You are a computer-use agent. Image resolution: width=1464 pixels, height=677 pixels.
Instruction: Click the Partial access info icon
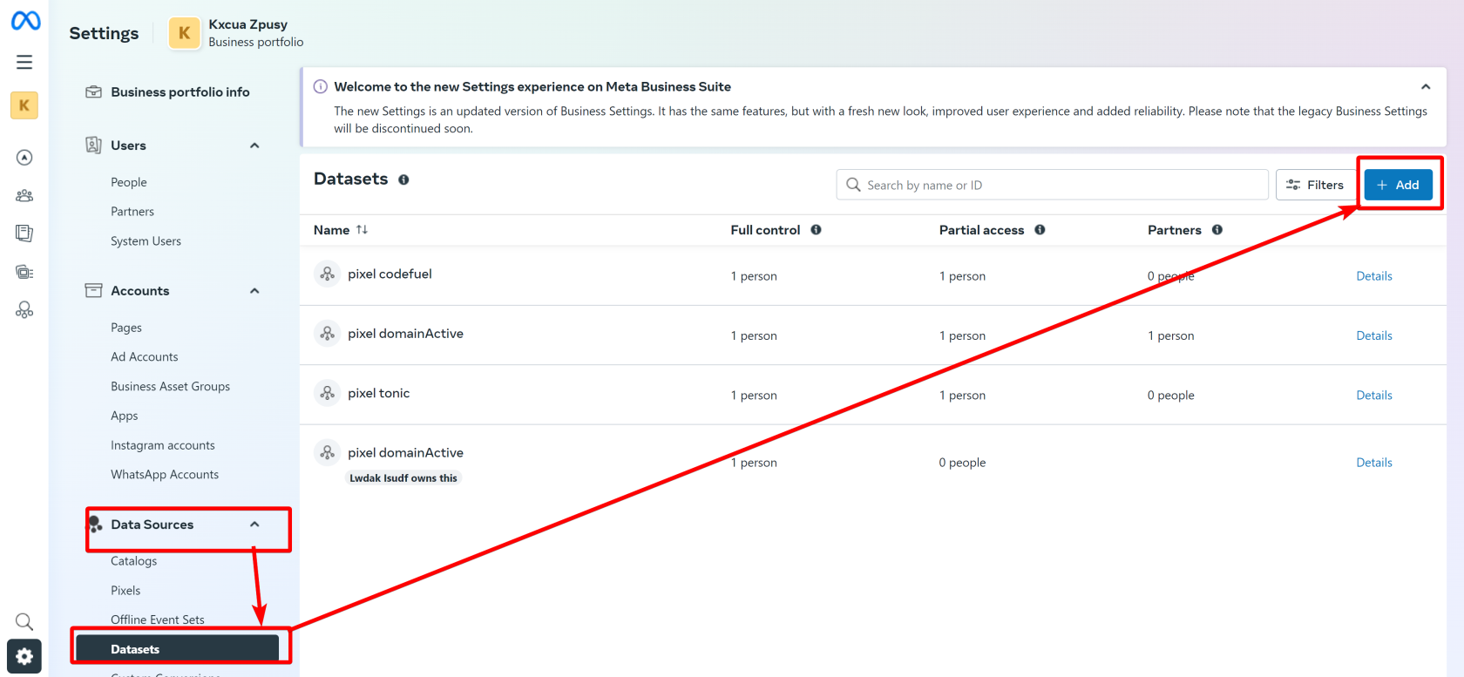pos(1040,230)
